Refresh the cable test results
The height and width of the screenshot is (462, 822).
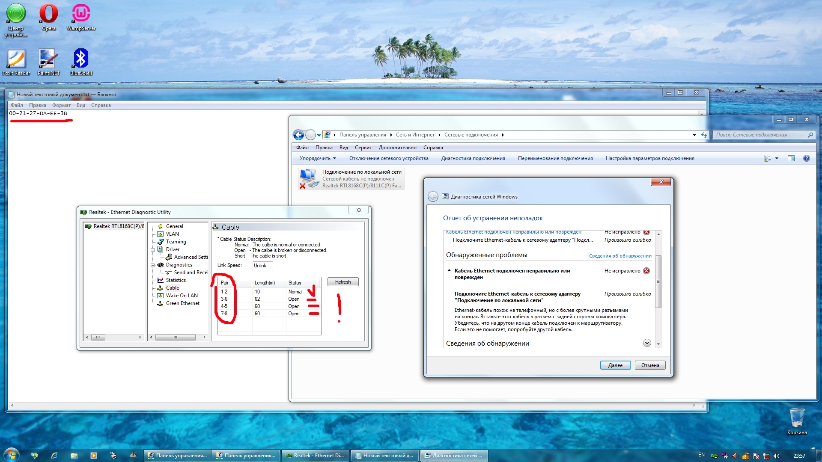coord(343,282)
